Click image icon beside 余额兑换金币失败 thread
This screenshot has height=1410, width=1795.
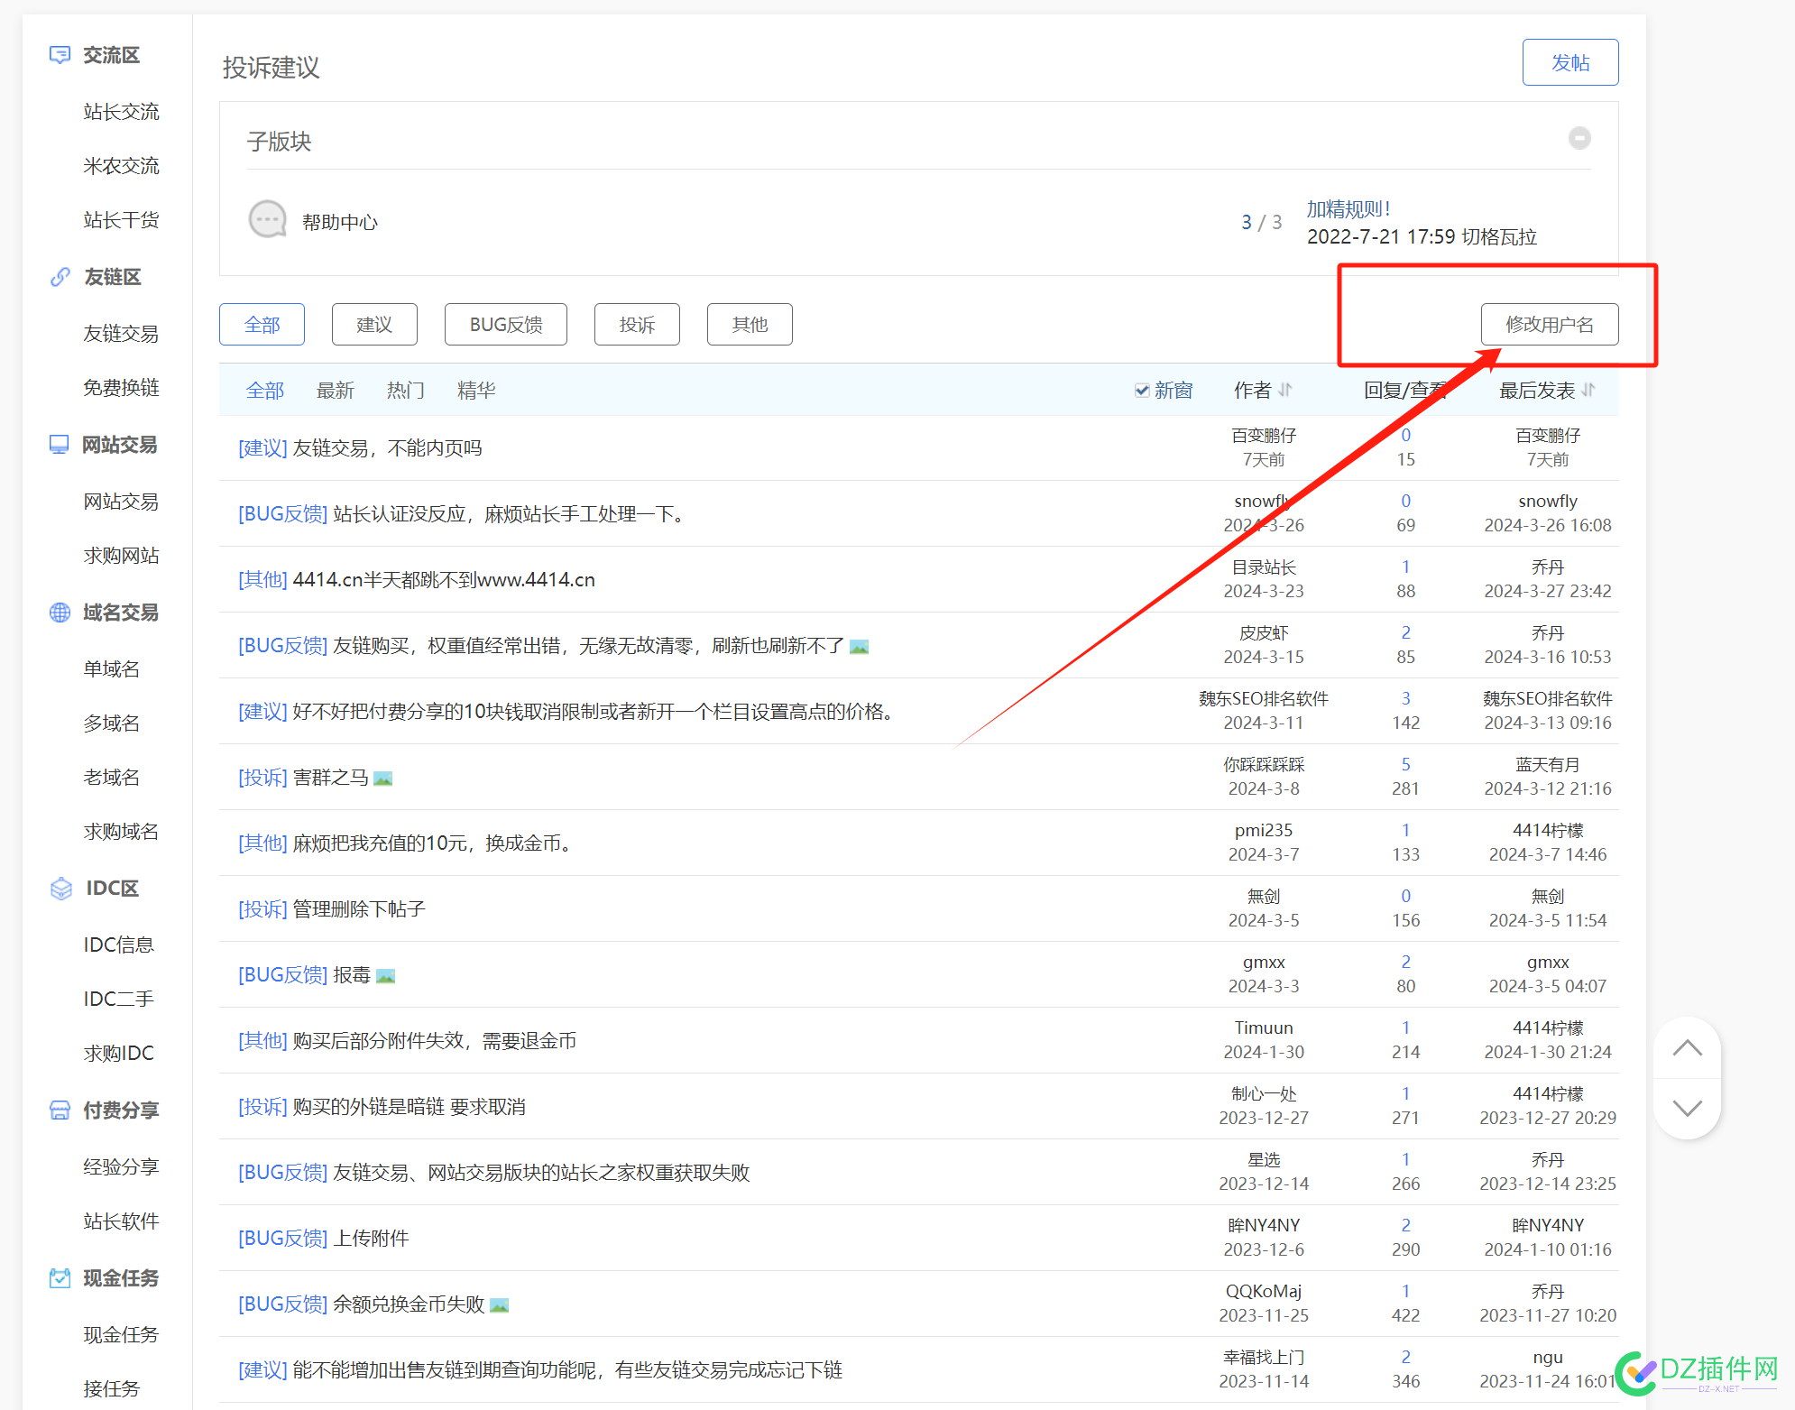tap(499, 1305)
